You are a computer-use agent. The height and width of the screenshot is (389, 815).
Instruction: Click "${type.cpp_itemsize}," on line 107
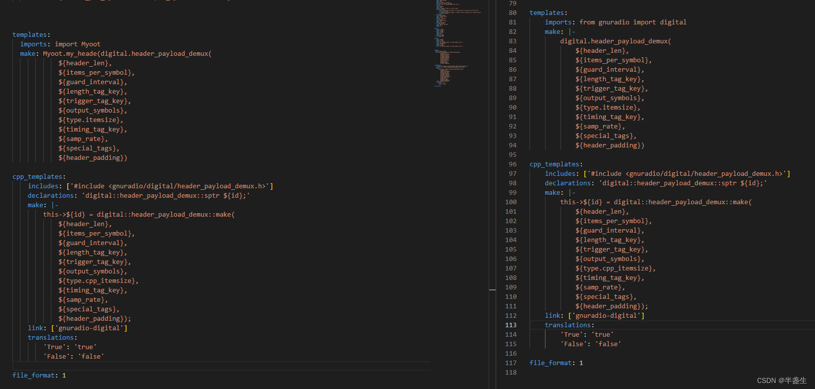pyautogui.click(x=616, y=268)
